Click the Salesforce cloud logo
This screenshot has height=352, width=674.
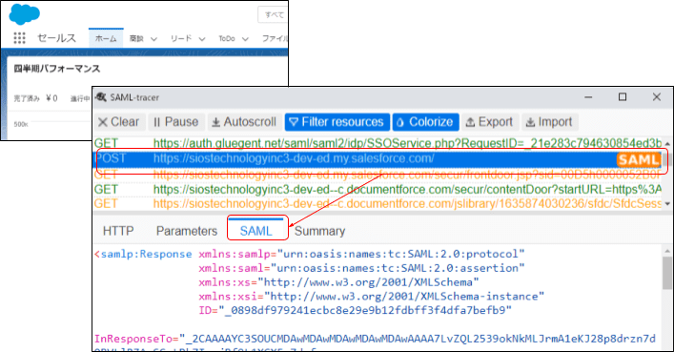[24, 13]
